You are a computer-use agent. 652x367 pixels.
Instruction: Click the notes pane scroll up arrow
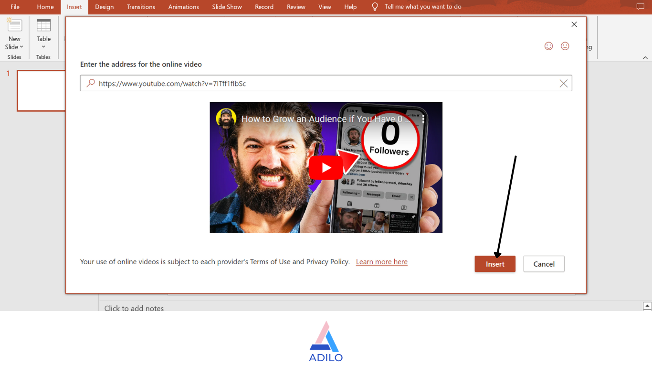click(647, 306)
